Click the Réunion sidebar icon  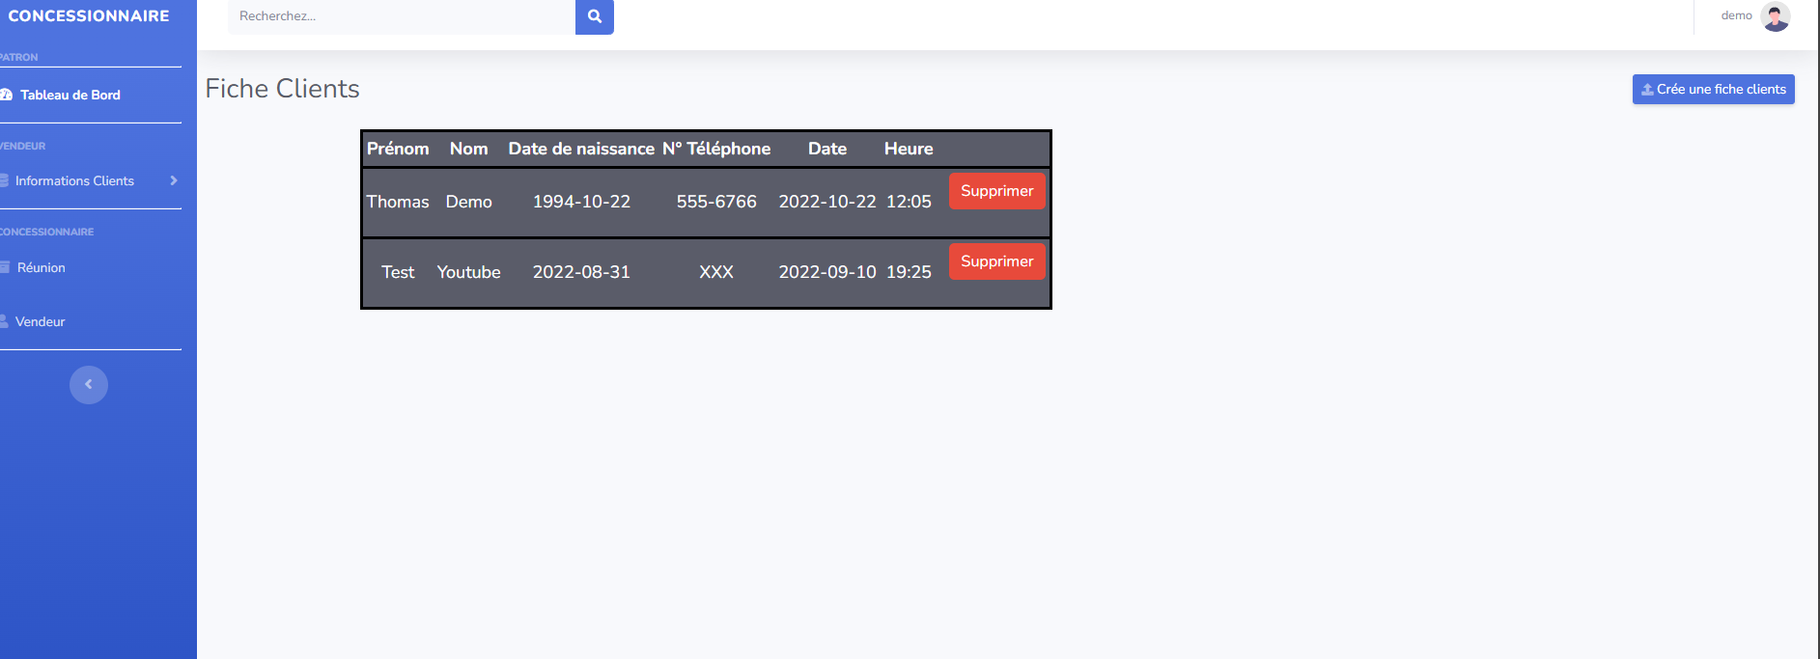(x=5, y=267)
